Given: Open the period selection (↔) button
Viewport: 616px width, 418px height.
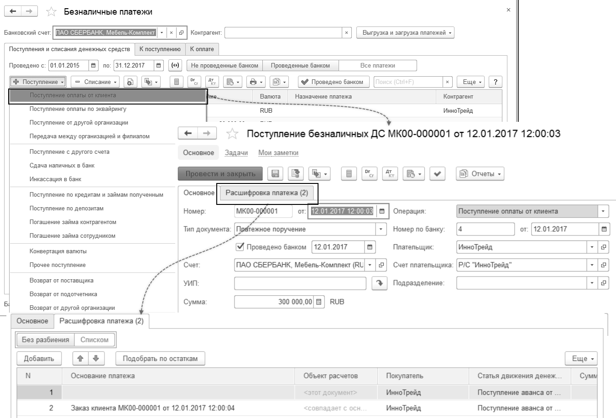Looking at the screenshot, I should click(175, 65).
